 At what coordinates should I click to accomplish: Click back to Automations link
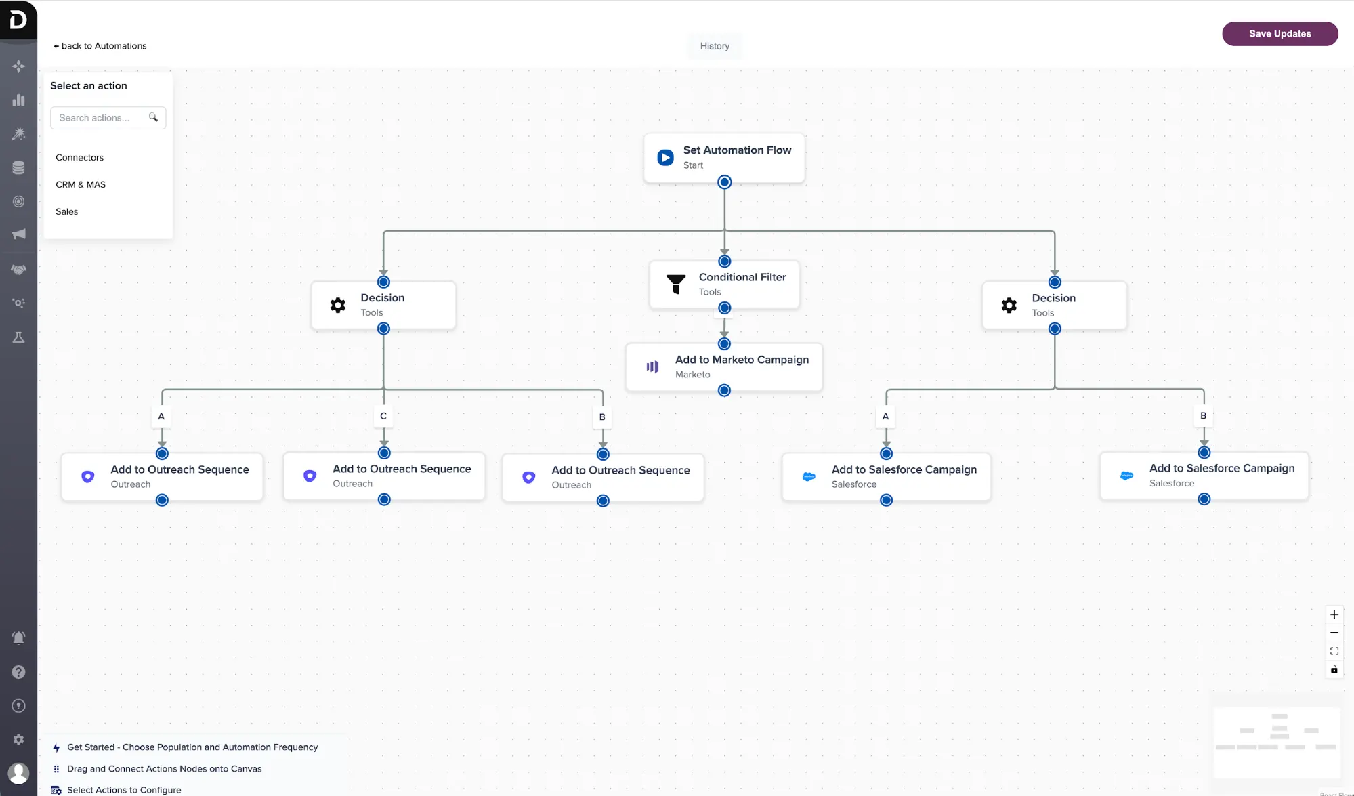[100, 46]
